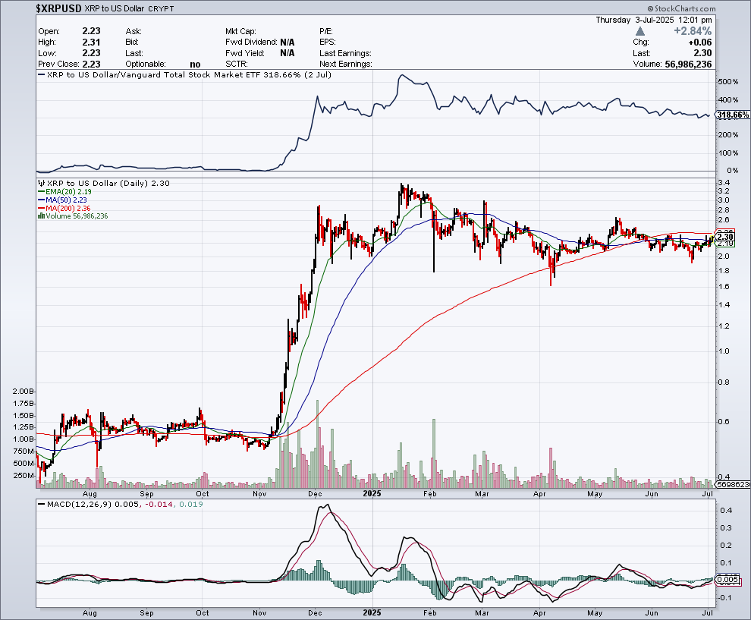
Task: Select the +2.84% percent change value
Action: tap(693, 31)
